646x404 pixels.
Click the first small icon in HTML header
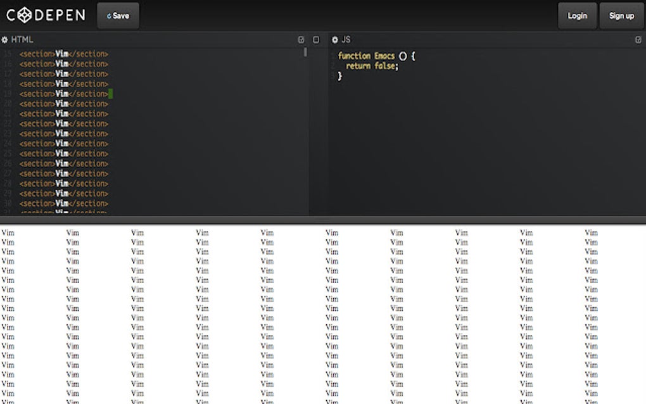click(x=301, y=39)
